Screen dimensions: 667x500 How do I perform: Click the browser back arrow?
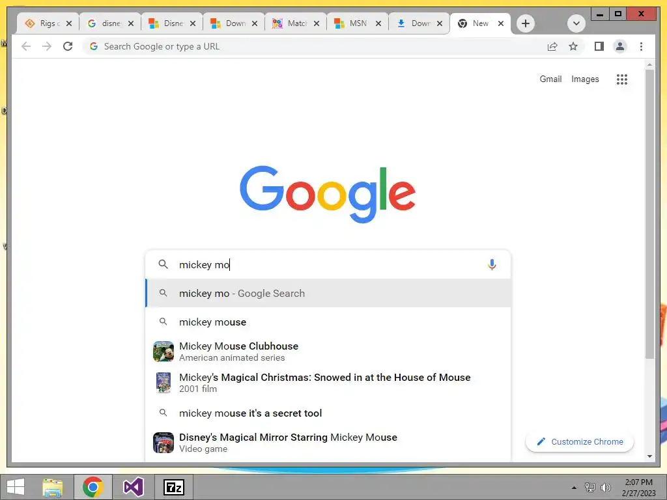tap(26, 46)
